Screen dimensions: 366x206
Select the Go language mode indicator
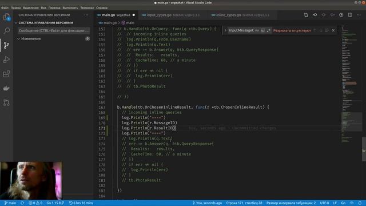[x=343, y=203]
